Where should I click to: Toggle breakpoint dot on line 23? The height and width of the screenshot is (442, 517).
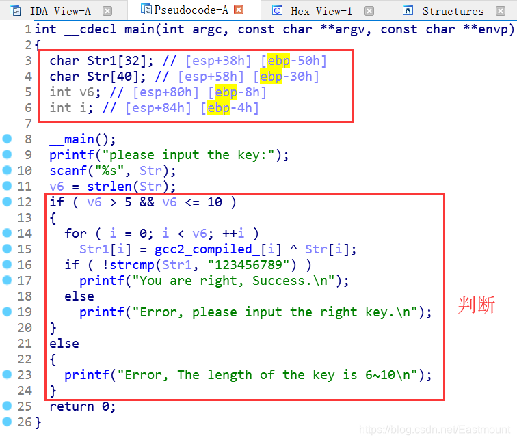[x=8, y=374]
